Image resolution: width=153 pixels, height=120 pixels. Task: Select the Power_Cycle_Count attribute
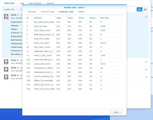(x=74, y=56)
